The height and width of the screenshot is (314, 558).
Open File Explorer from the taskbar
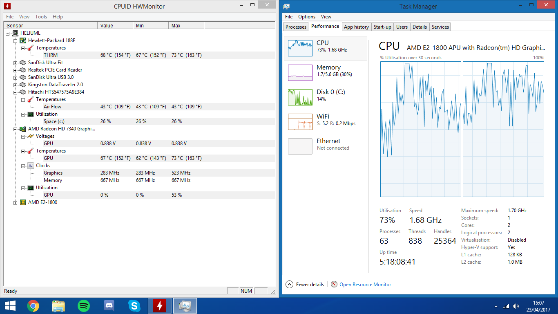(x=58, y=305)
